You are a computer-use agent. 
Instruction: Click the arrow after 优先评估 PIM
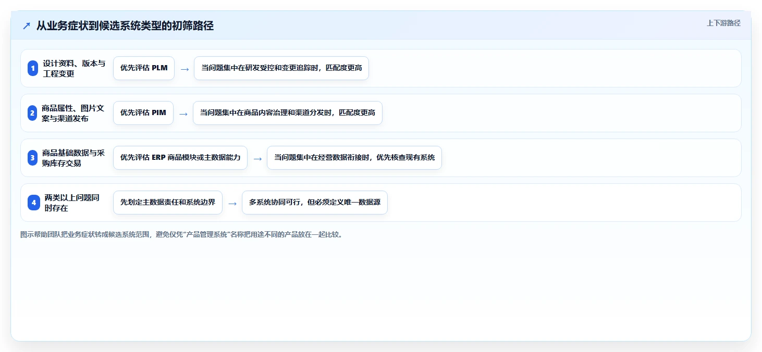click(x=183, y=114)
